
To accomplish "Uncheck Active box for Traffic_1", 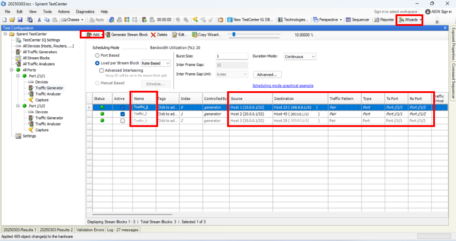I will 123,107.
